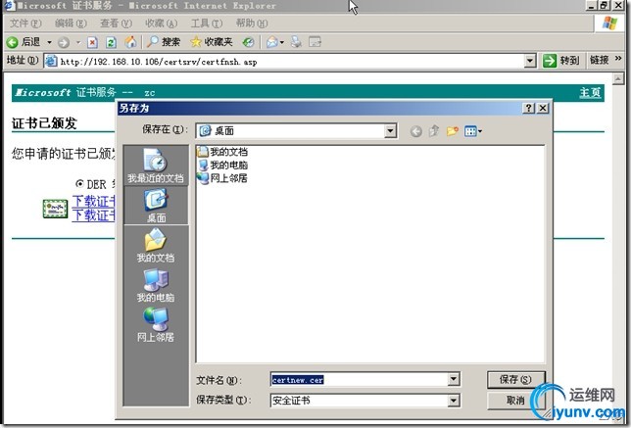This screenshot has width=631, height=428.
Task: Click the Windows flag logo in IE
Action: point(609,23)
